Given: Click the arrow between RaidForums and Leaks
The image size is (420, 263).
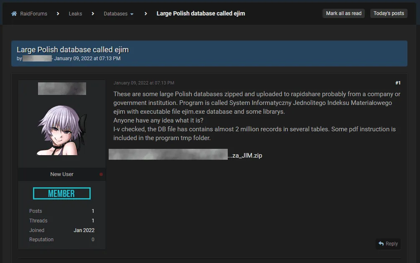Looking at the screenshot, I should click(x=58, y=13).
